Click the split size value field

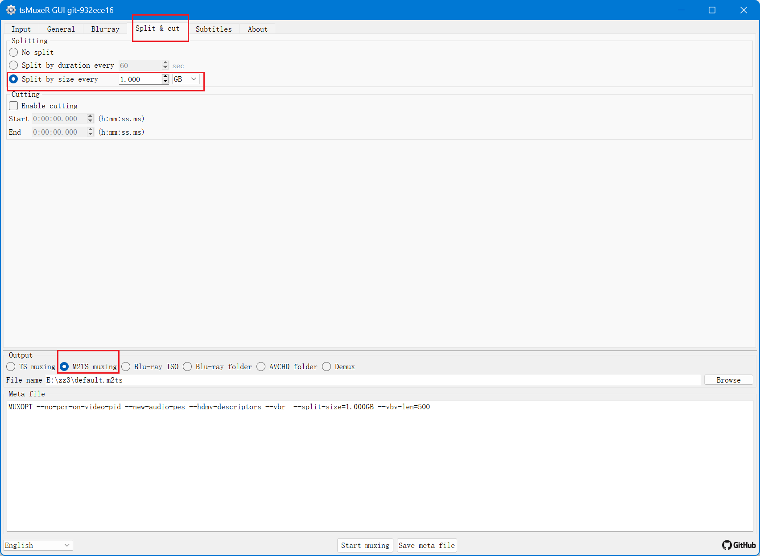coord(140,79)
